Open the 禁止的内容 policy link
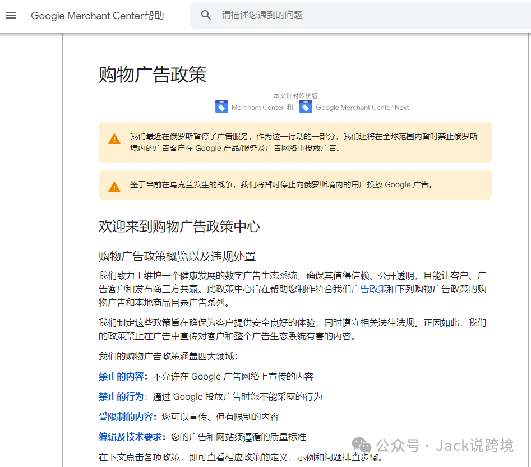 coord(121,377)
